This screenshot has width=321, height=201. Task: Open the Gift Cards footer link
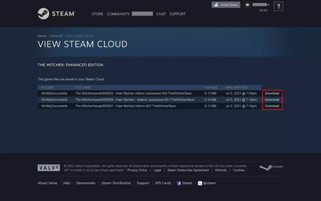[x=163, y=183]
